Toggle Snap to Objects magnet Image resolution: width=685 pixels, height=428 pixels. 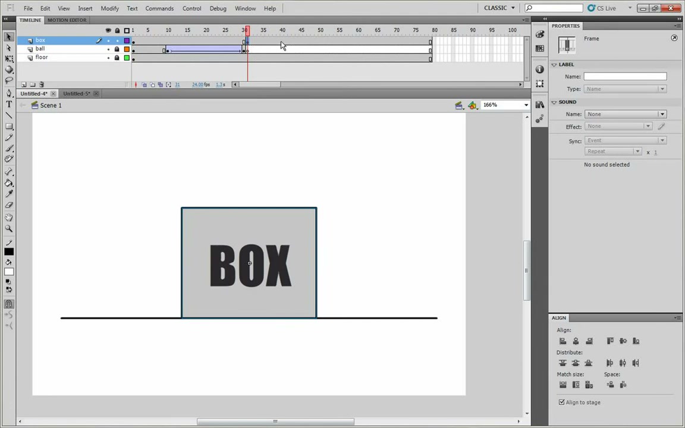tap(9, 304)
